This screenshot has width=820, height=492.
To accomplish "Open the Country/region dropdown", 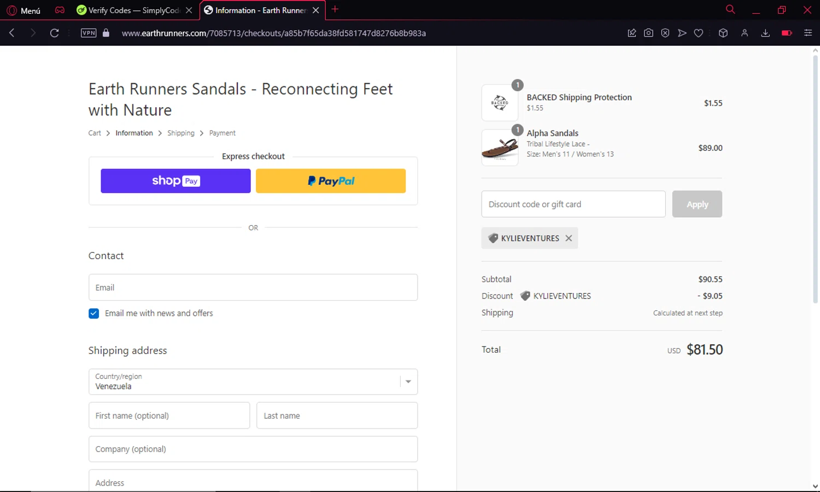I will tap(253, 382).
